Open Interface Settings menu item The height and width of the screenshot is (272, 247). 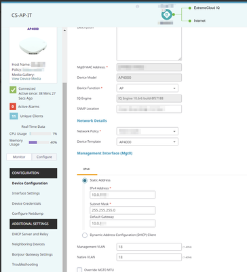tap(26, 193)
